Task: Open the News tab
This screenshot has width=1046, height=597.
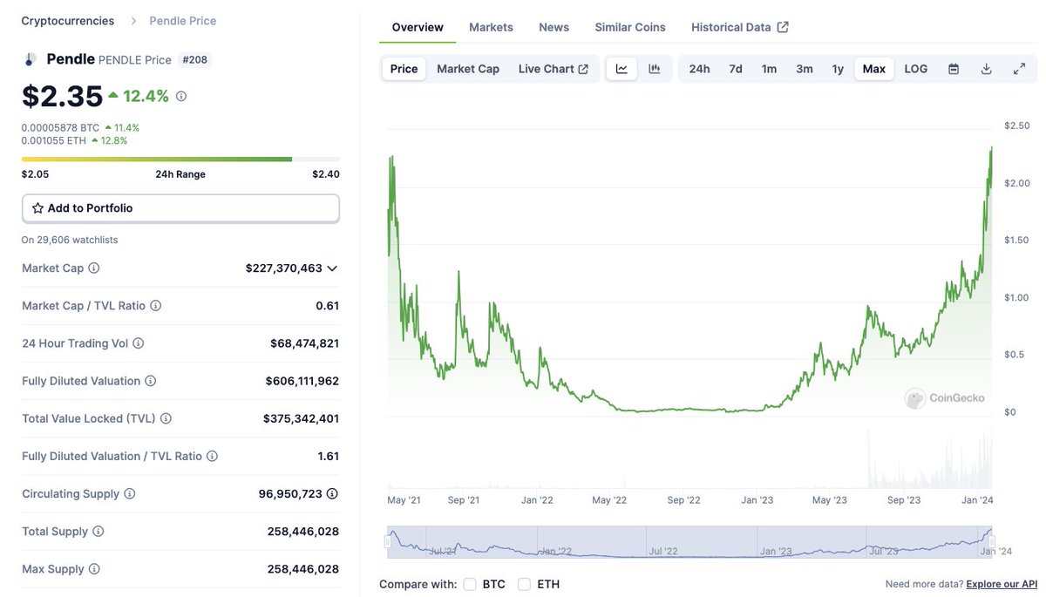Action: point(554,27)
